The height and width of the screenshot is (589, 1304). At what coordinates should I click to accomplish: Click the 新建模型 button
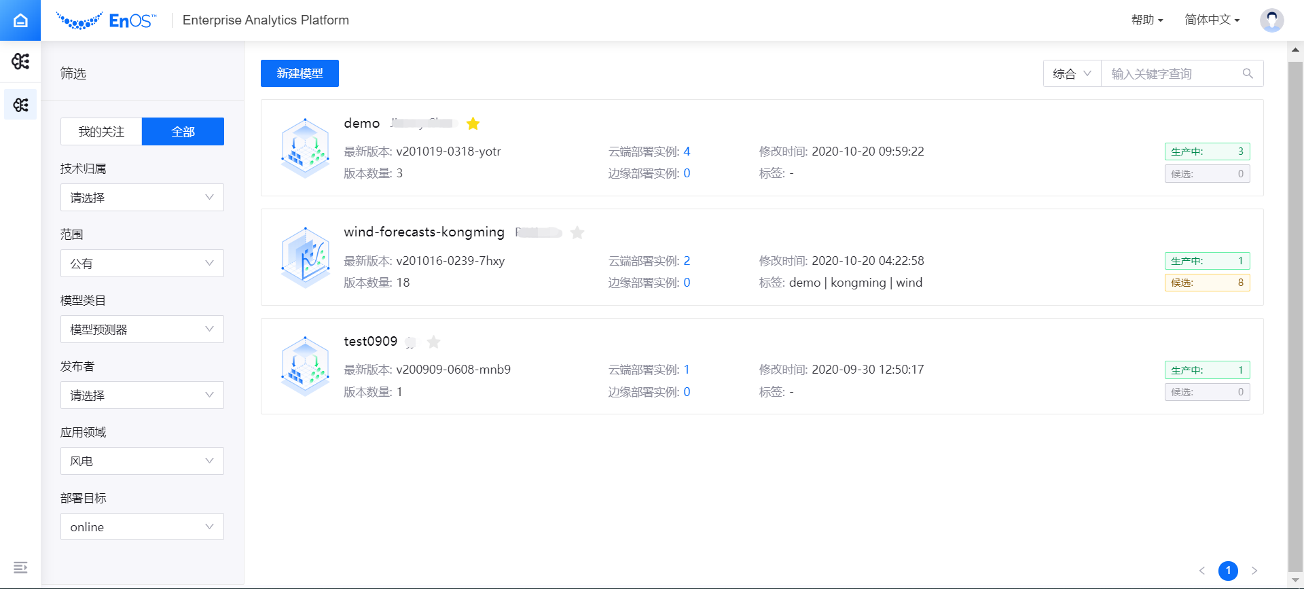(300, 73)
